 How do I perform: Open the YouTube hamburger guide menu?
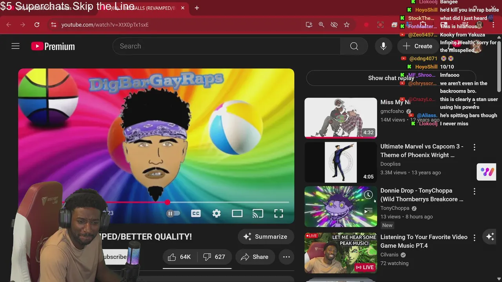(x=15, y=46)
